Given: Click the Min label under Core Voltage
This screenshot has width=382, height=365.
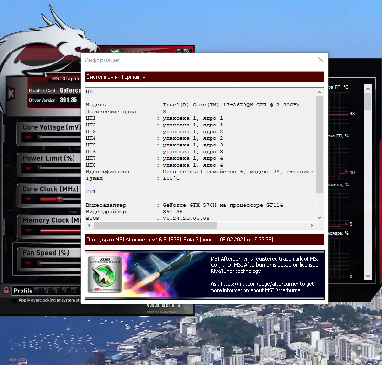Looking at the screenshot, I should pyautogui.click(x=29, y=137).
